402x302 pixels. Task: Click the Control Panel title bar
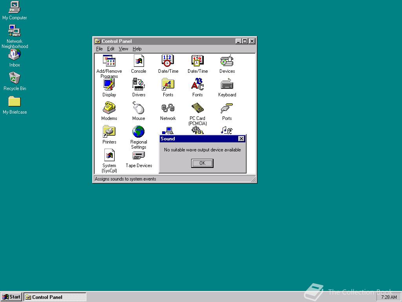pos(175,41)
